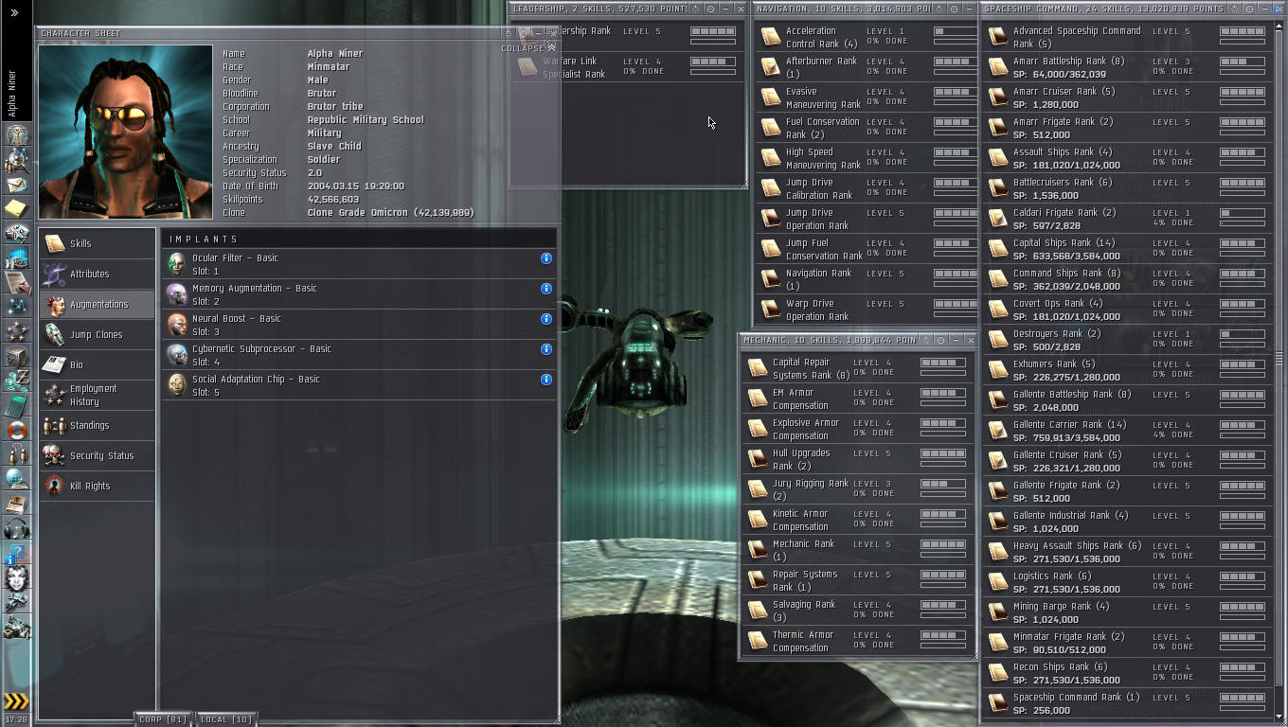Open the five-stars icon in the sidebar
The width and height of the screenshot is (1288, 727).
[17, 331]
